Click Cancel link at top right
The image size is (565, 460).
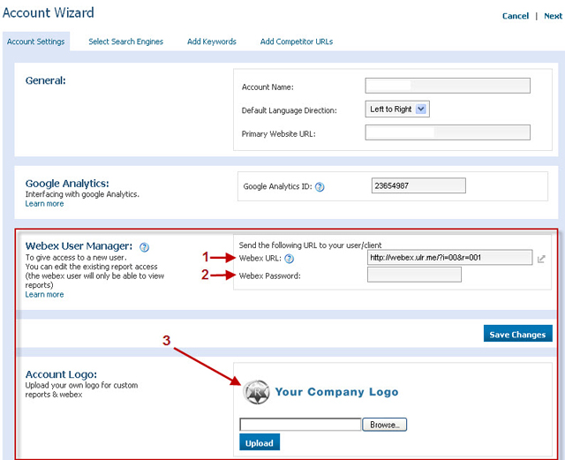[x=516, y=16]
